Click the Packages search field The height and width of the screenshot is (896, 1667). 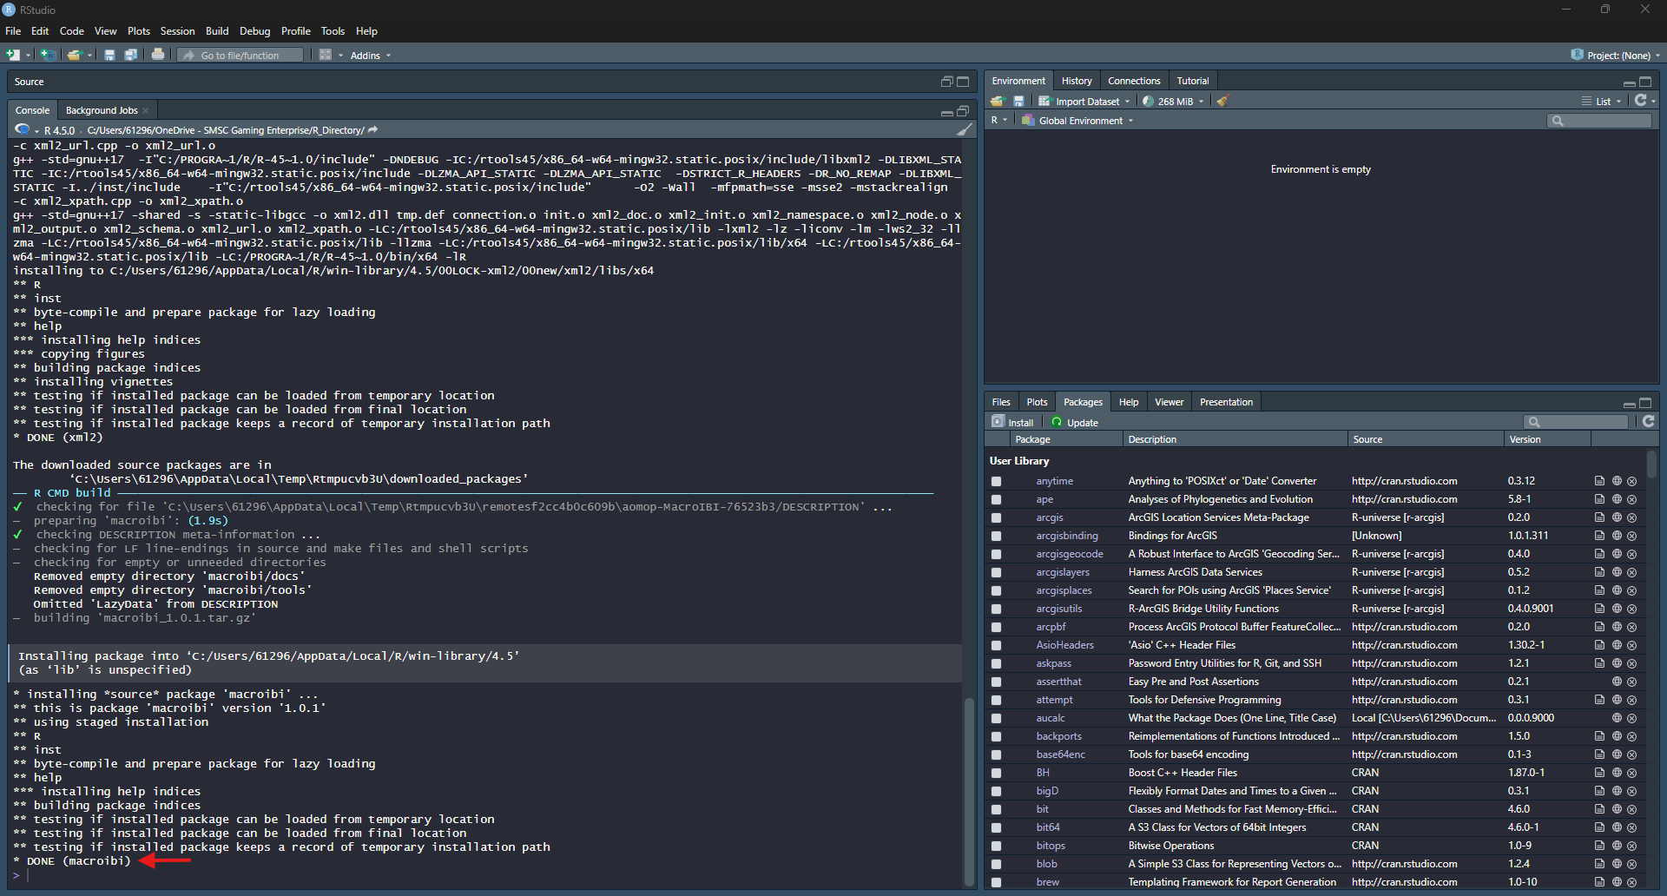click(x=1577, y=422)
